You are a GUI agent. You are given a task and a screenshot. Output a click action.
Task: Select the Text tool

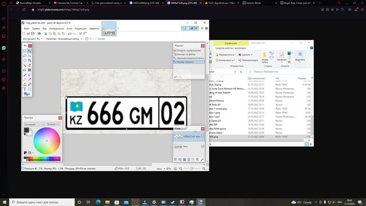[25, 89]
